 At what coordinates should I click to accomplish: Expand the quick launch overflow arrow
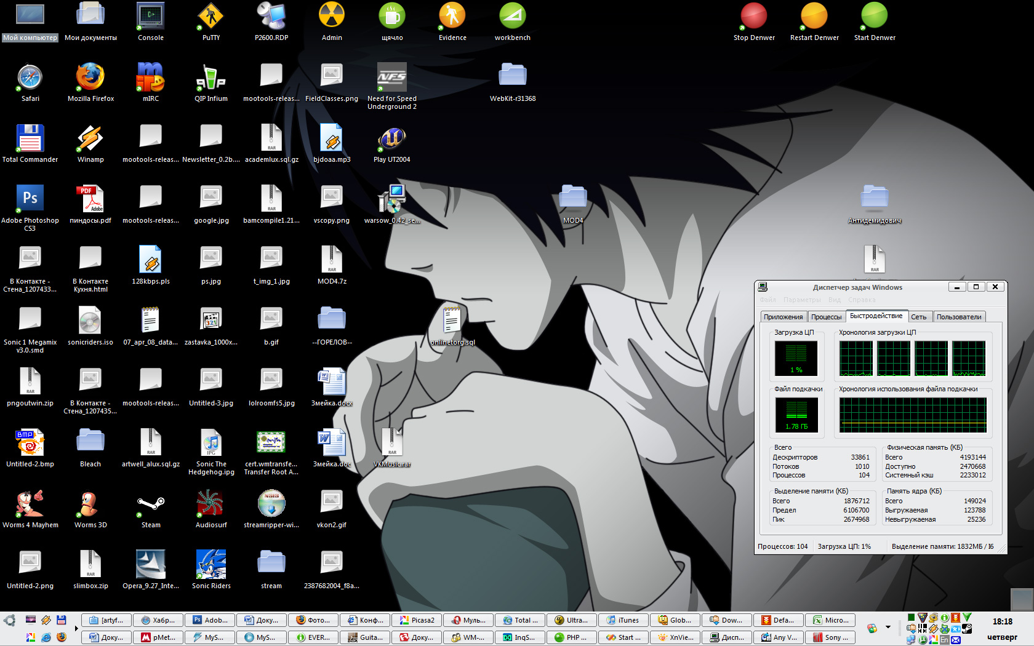76,629
